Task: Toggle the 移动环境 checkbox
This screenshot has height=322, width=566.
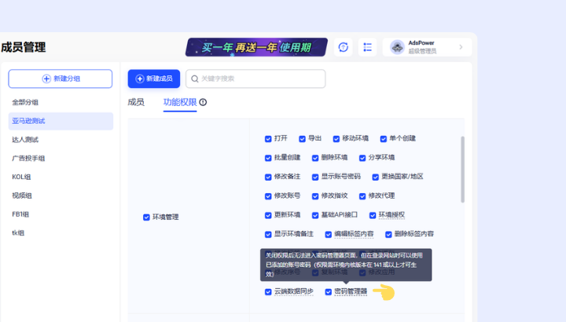Action: point(336,139)
